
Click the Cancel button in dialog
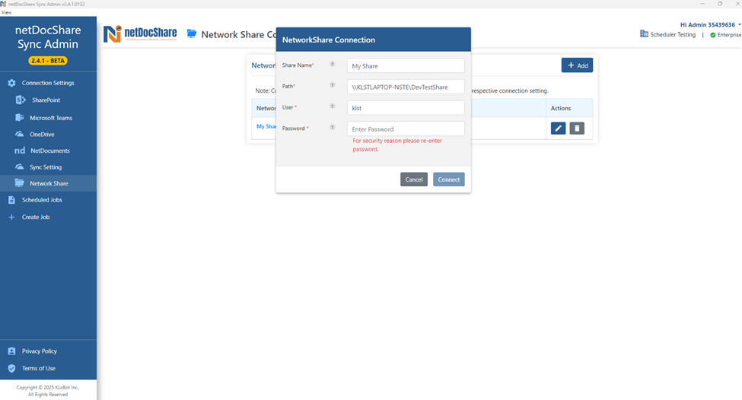tap(413, 179)
